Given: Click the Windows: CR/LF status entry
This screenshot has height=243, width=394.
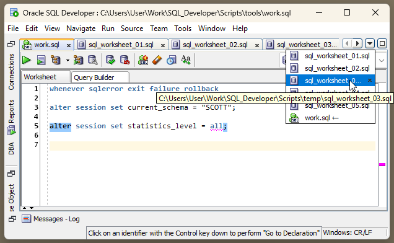Looking at the screenshot, I should (348, 232).
